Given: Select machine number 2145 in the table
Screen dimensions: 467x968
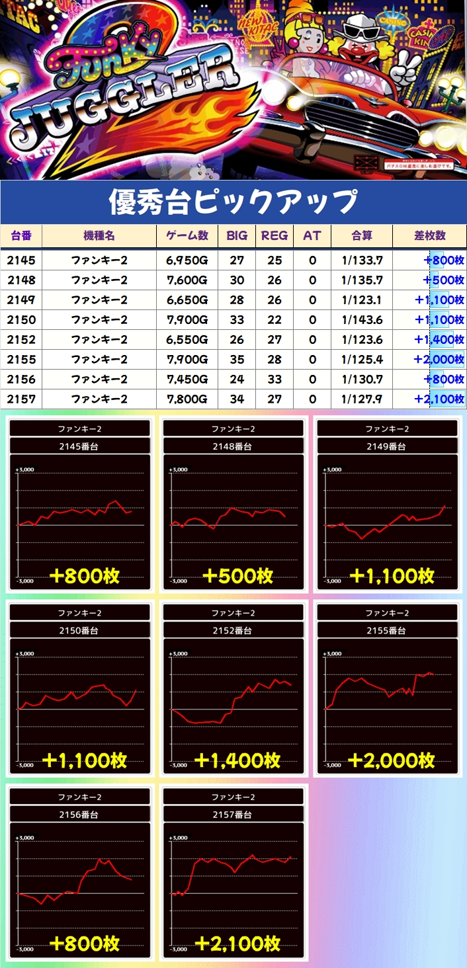Looking at the screenshot, I should click(21, 261).
